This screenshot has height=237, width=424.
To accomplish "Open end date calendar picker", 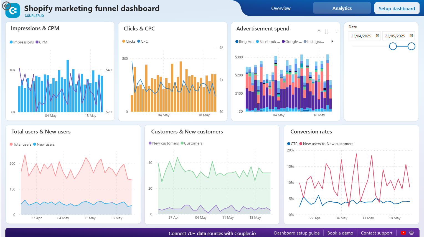I will [x=411, y=36].
